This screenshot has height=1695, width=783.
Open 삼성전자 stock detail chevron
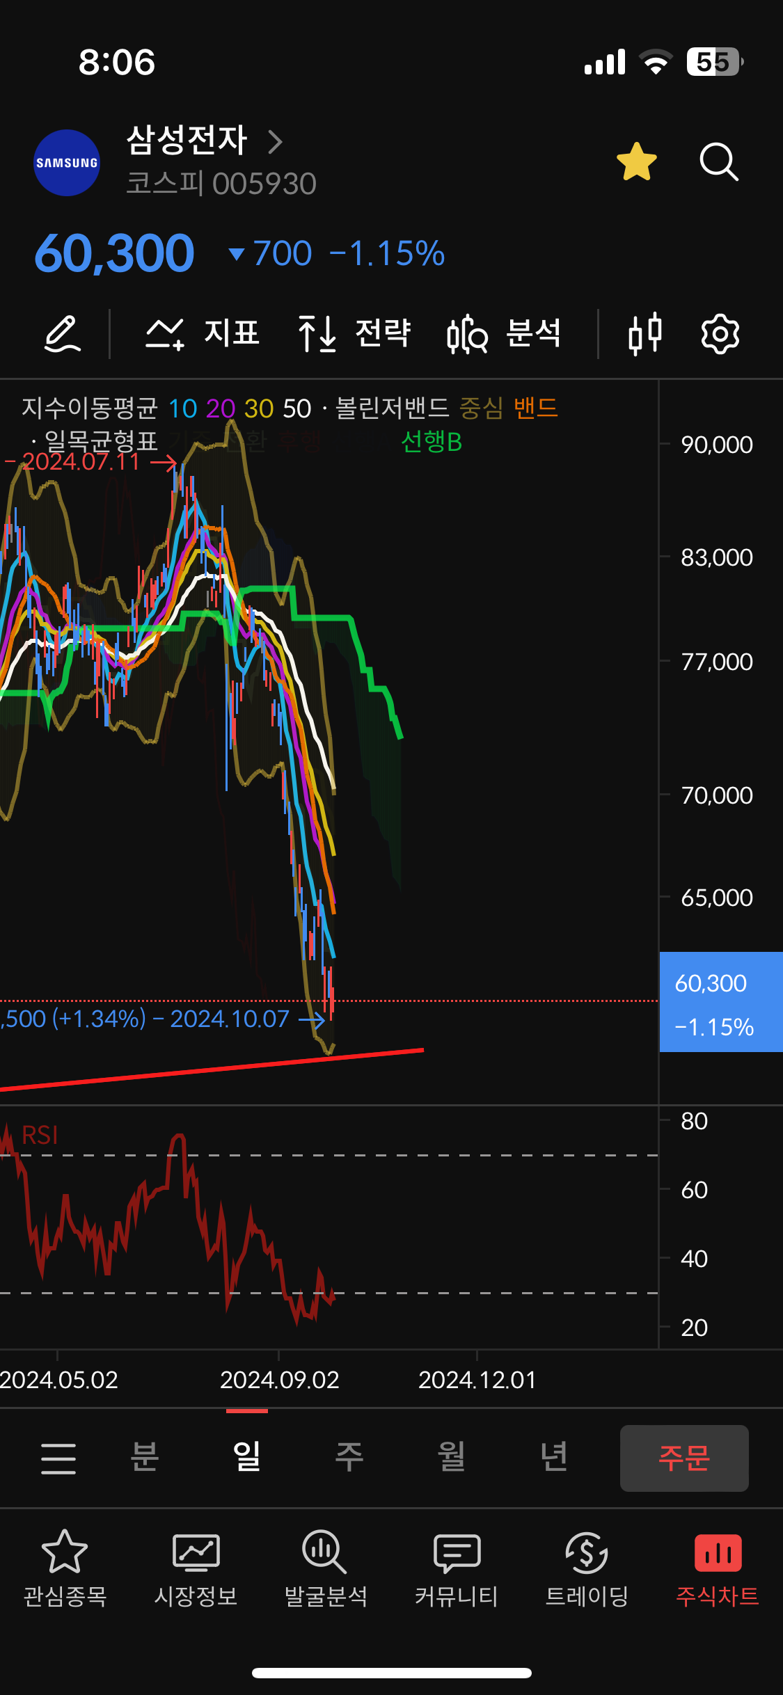click(276, 142)
